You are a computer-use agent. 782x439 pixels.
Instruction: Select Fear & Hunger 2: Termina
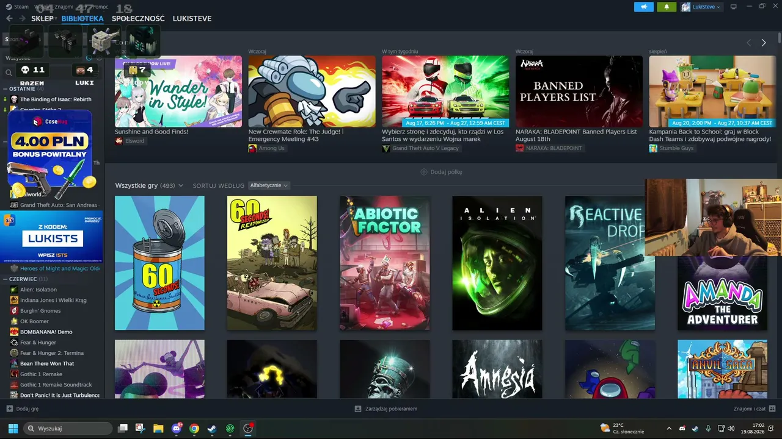coord(52,353)
